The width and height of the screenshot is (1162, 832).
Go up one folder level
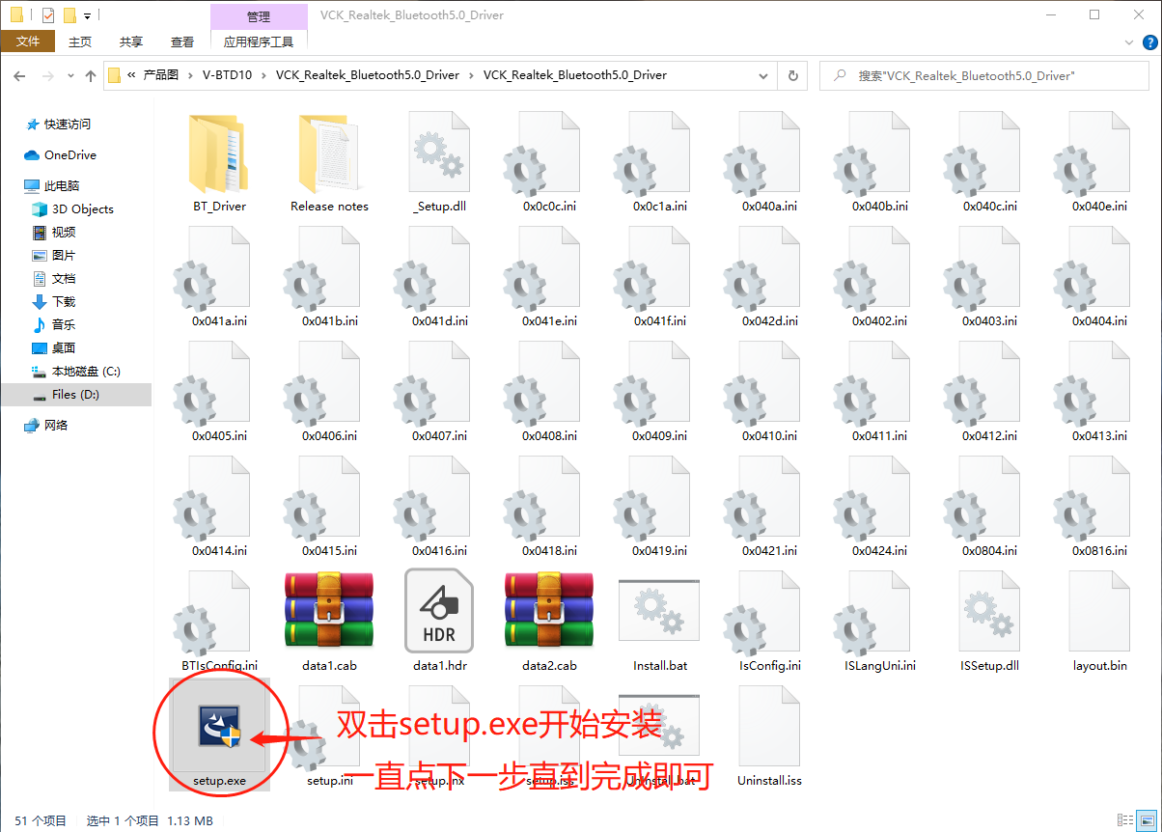pyautogui.click(x=92, y=75)
